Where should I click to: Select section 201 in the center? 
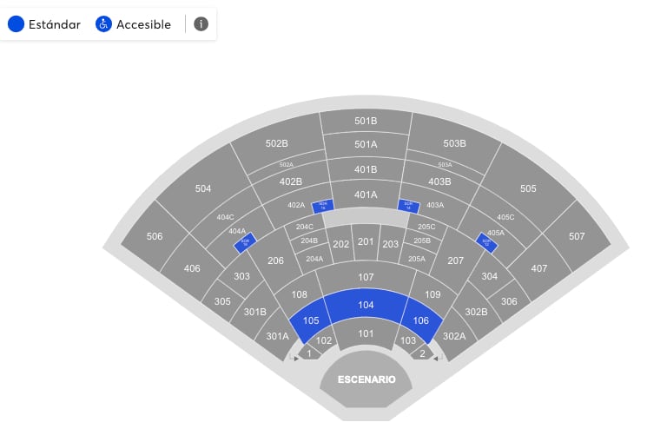(366, 242)
